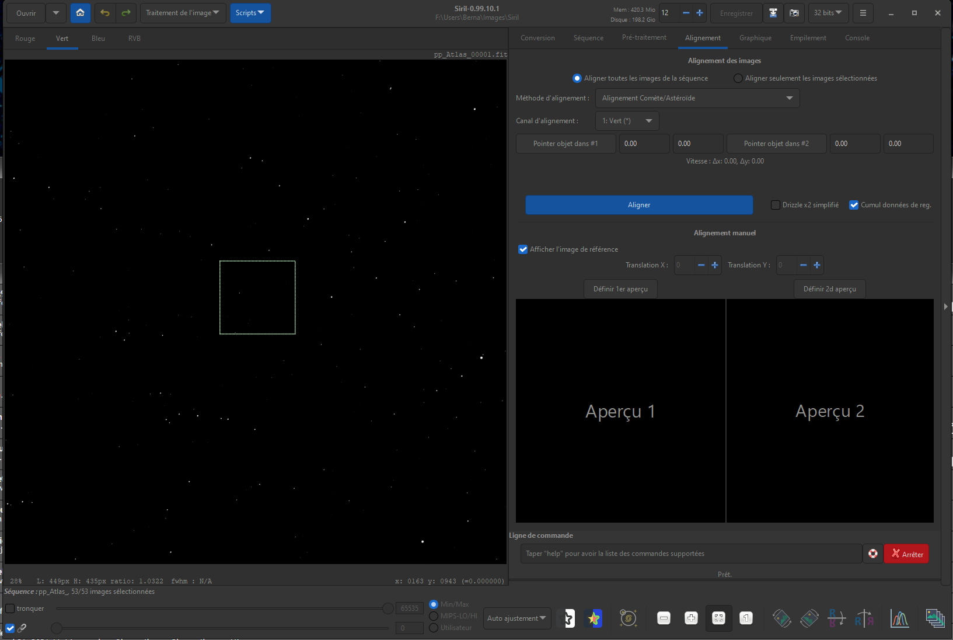
Task: Click the blue Aligner button
Action: tap(639, 205)
